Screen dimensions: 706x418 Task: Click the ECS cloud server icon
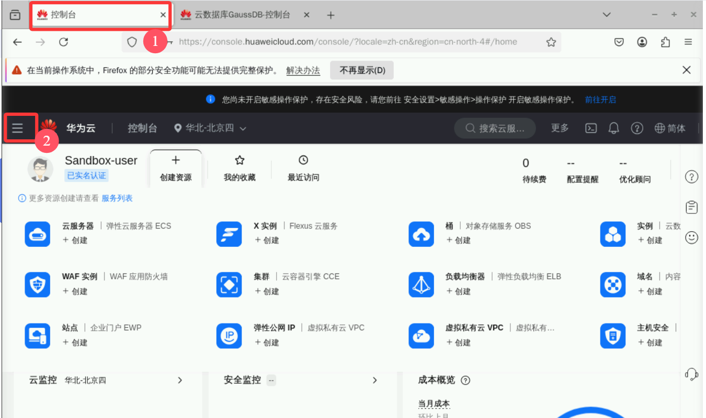coord(38,234)
